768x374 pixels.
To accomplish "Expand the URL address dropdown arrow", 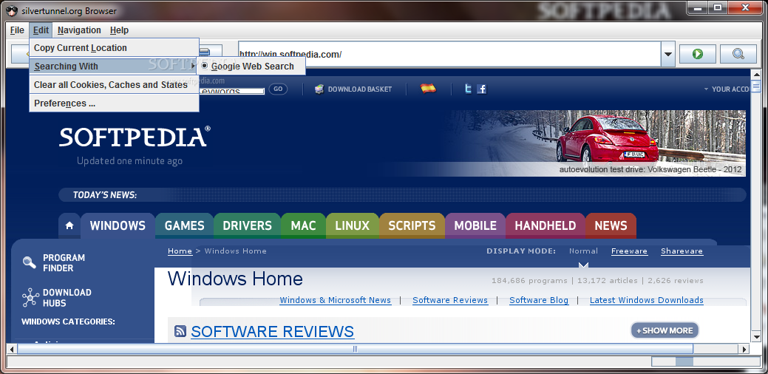I will (667, 54).
